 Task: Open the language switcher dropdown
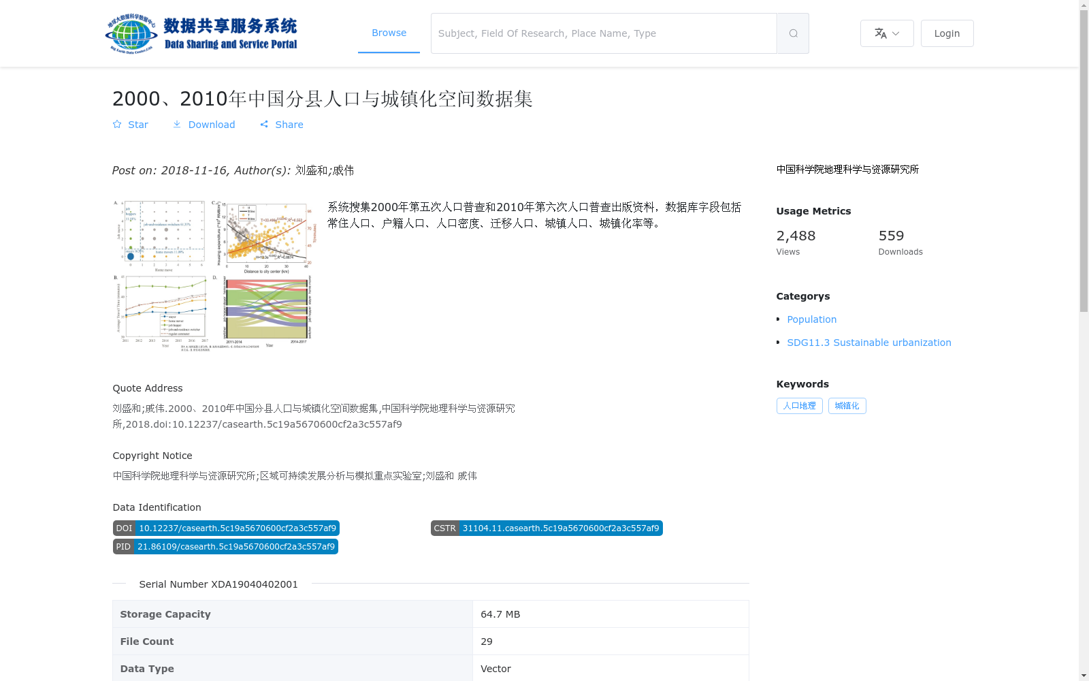[887, 33]
